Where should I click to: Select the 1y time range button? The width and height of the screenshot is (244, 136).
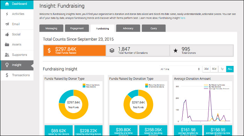click(x=222, y=69)
